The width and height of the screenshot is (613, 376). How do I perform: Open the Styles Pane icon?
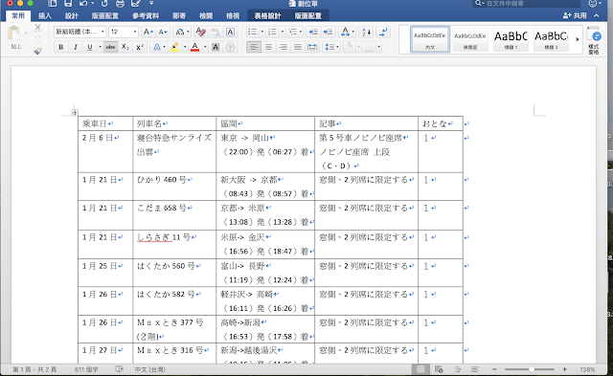(594, 39)
